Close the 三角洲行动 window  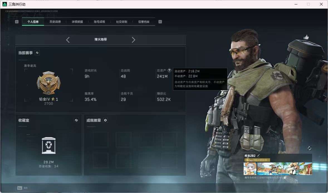point(321,4)
